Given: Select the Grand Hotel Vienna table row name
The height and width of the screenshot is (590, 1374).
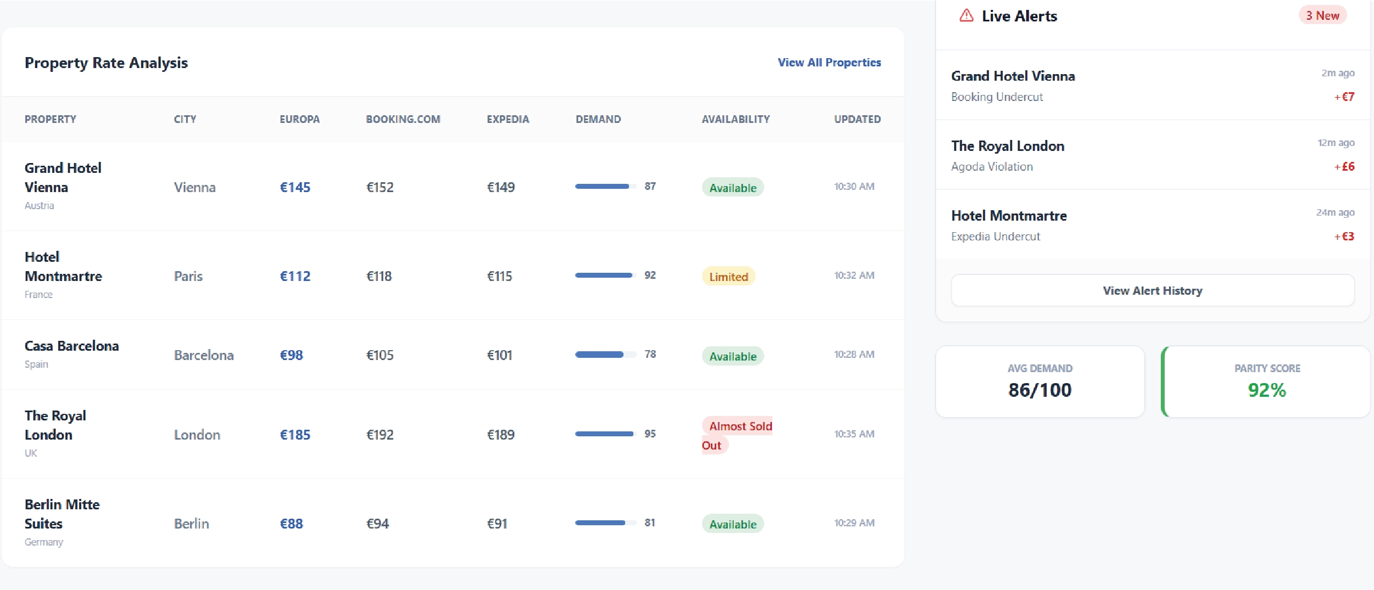Looking at the screenshot, I should coord(63,177).
